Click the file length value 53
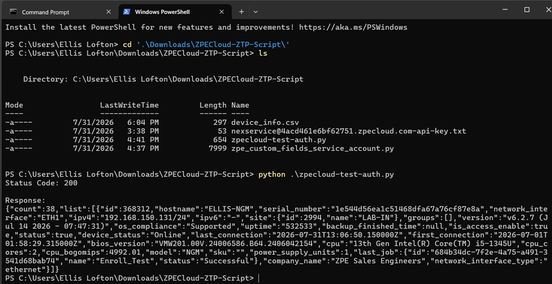The image size is (552, 284). tap(222, 131)
